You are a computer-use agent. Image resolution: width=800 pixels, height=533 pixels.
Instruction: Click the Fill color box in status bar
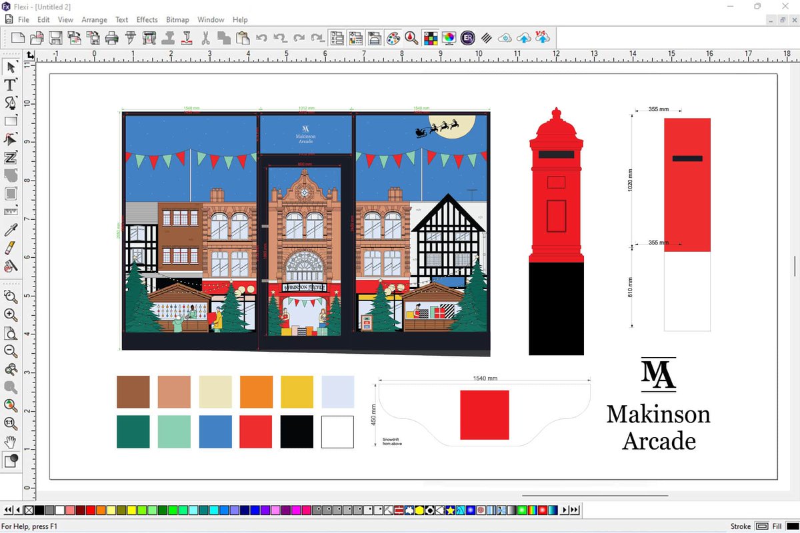(x=793, y=526)
